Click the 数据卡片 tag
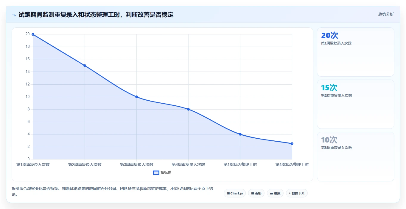406x209 pixels. tap(297, 193)
